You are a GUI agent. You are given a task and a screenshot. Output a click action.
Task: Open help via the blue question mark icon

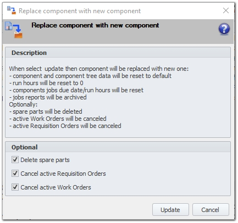224,29
